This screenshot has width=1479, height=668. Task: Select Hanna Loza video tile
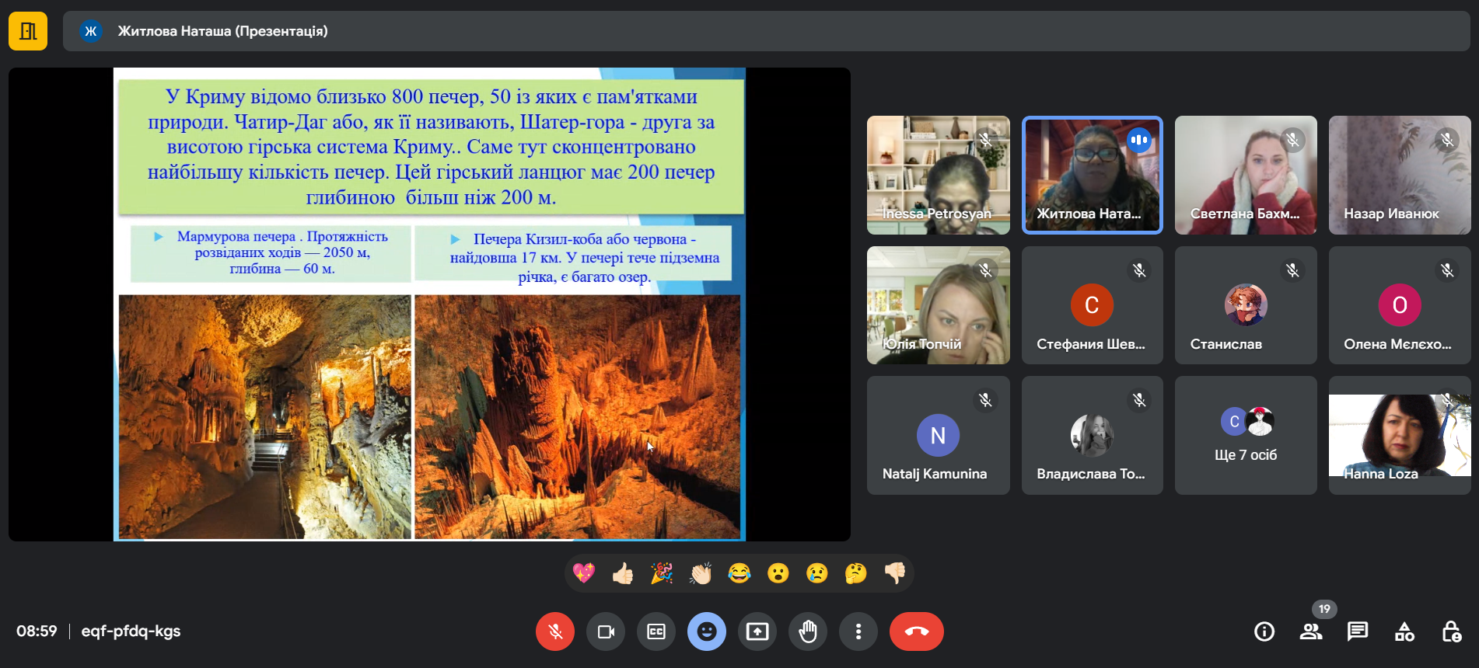click(1399, 436)
